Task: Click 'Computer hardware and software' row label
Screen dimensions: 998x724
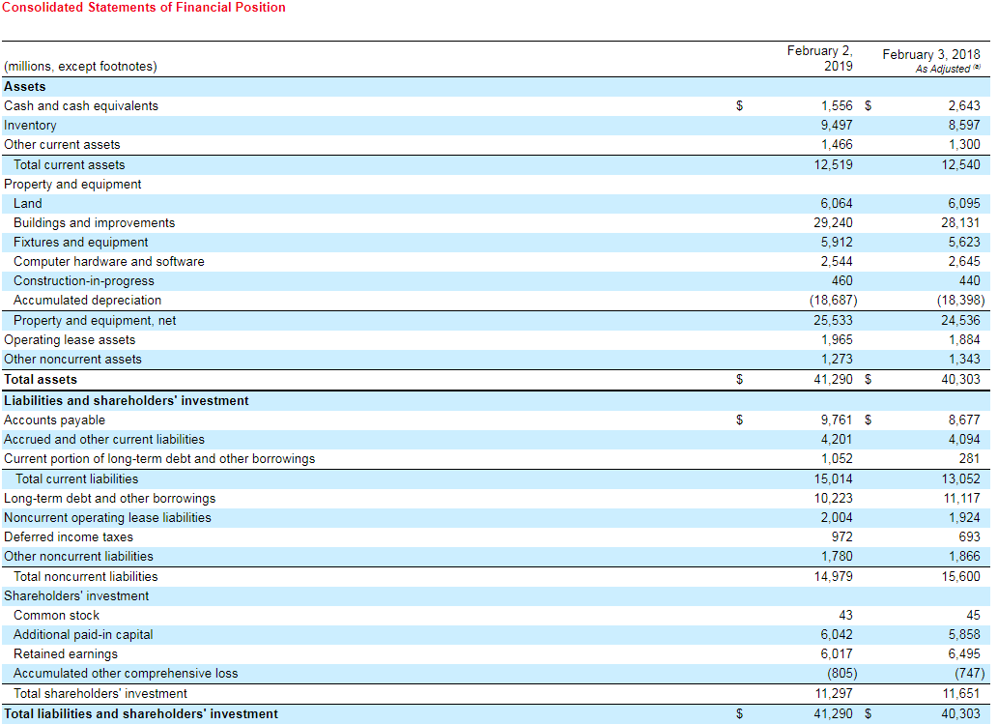Action: click(109, 262)
